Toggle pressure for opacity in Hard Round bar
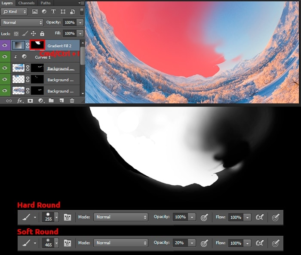The height and width of the screenshot is (255, 301). (x=204, y=217)
